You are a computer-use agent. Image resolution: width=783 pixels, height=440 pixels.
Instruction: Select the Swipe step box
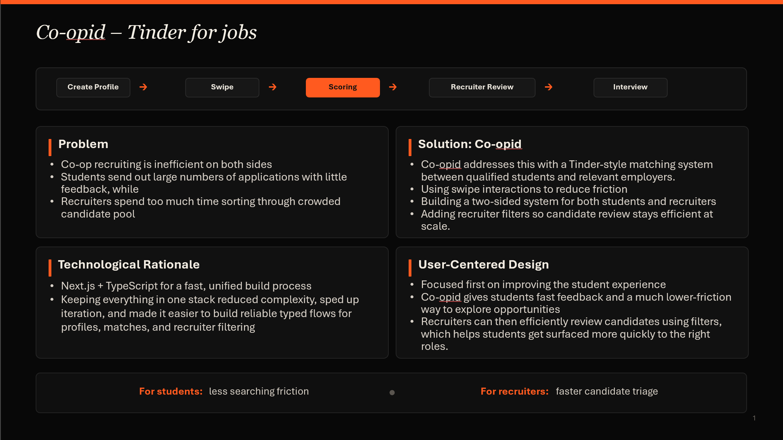pos(222,87)
